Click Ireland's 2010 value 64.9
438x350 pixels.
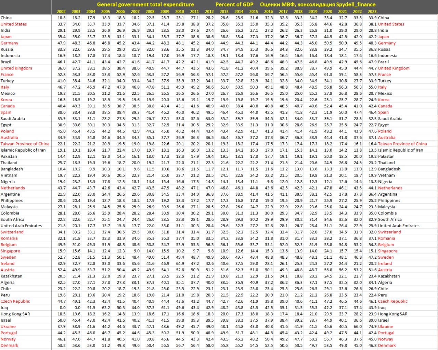click(x=180, y=264)
